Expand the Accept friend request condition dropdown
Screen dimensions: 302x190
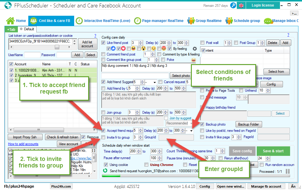coord(191,131)
